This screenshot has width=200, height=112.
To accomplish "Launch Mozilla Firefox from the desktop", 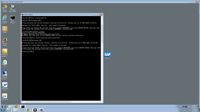I will pos(5,41).
